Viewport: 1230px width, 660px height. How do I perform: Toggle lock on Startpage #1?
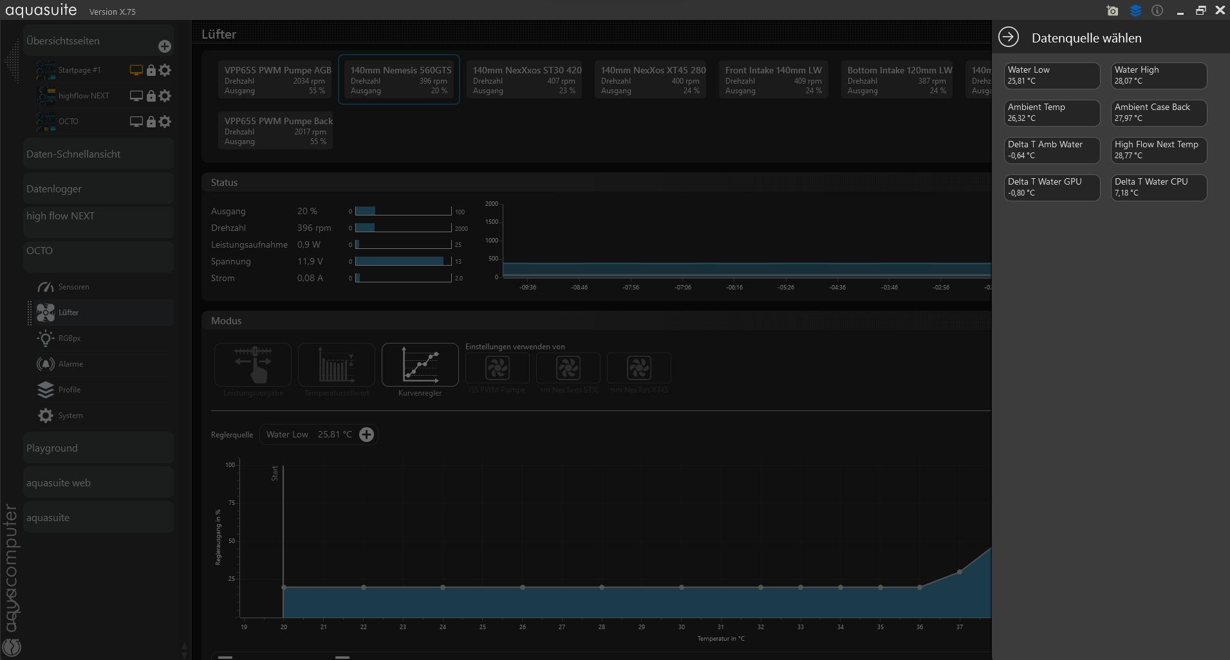pos(151,70)
